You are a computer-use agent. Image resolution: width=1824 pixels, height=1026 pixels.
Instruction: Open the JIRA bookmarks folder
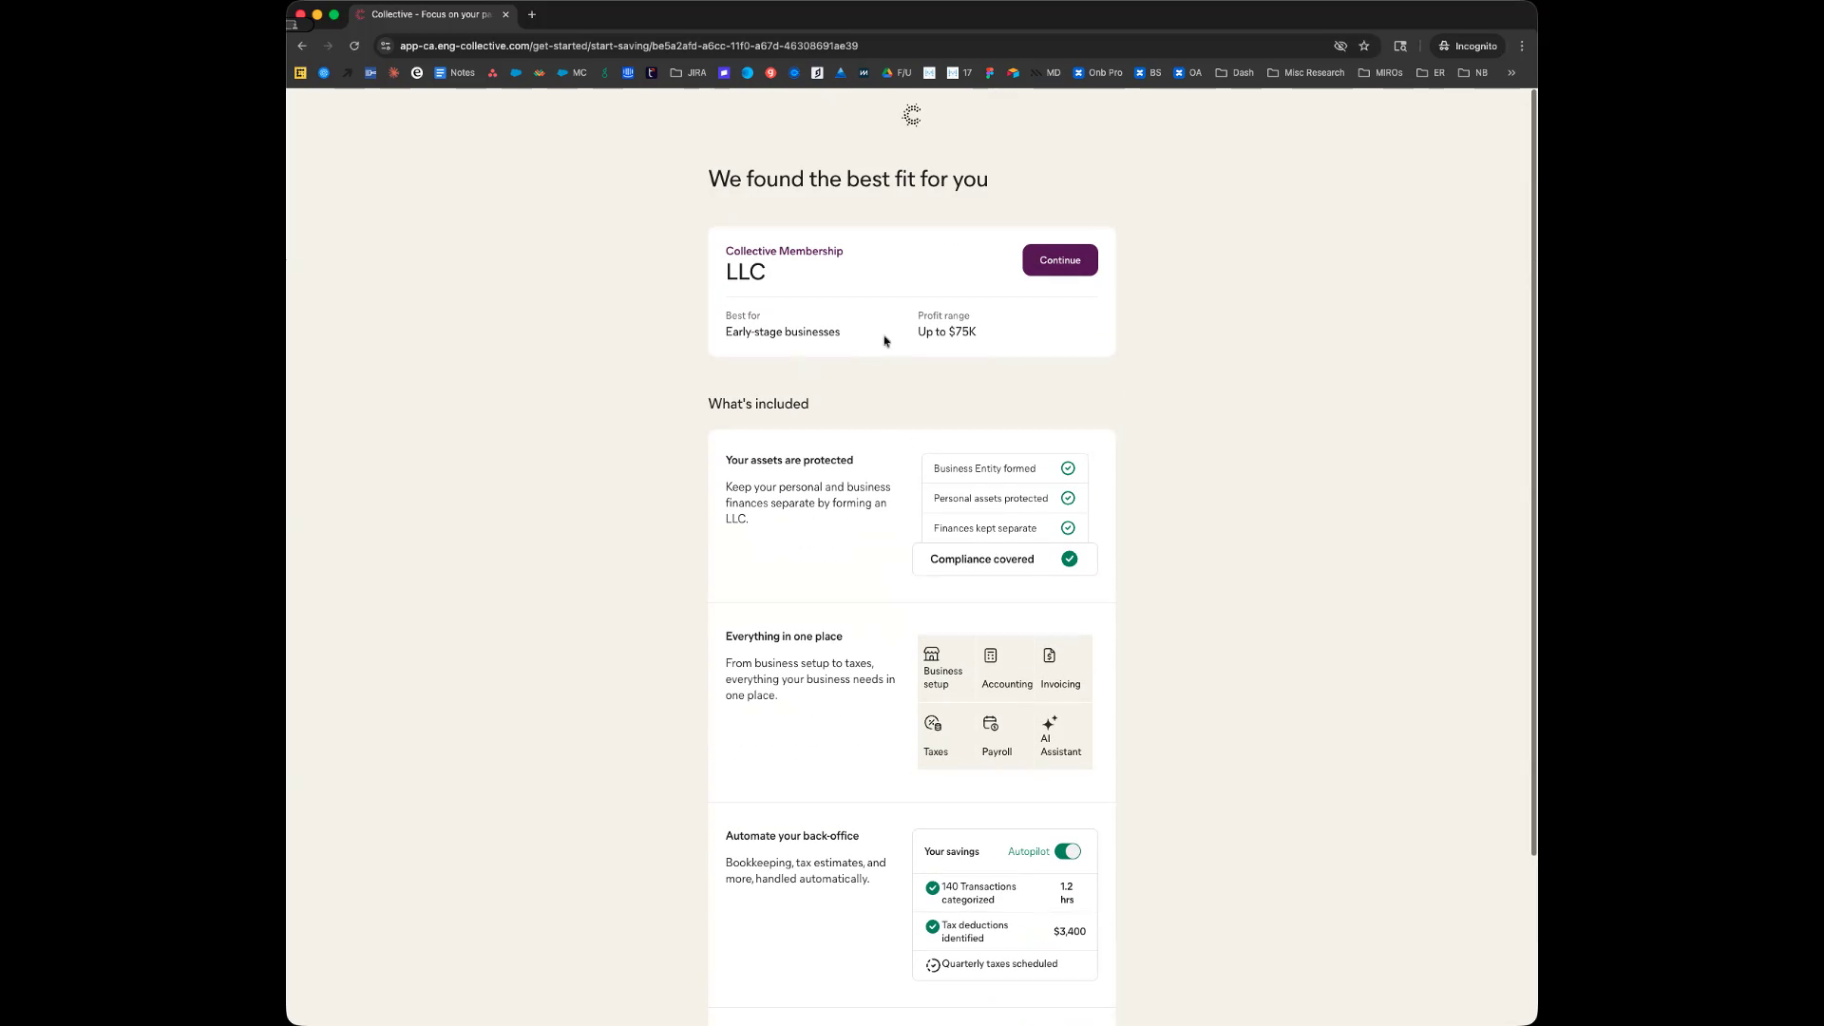point(688,72)
